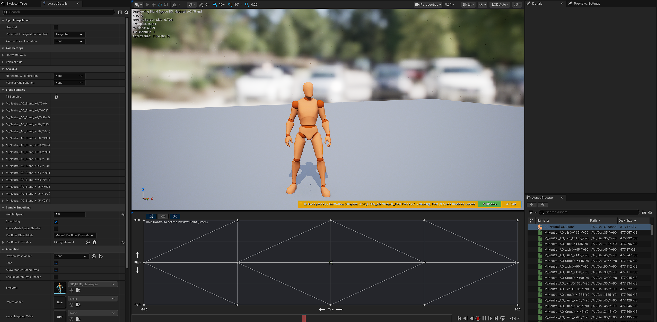Enable the Use Grid checkbox
The width and height of the screenshot is (657, 322).
pos(56,27)
